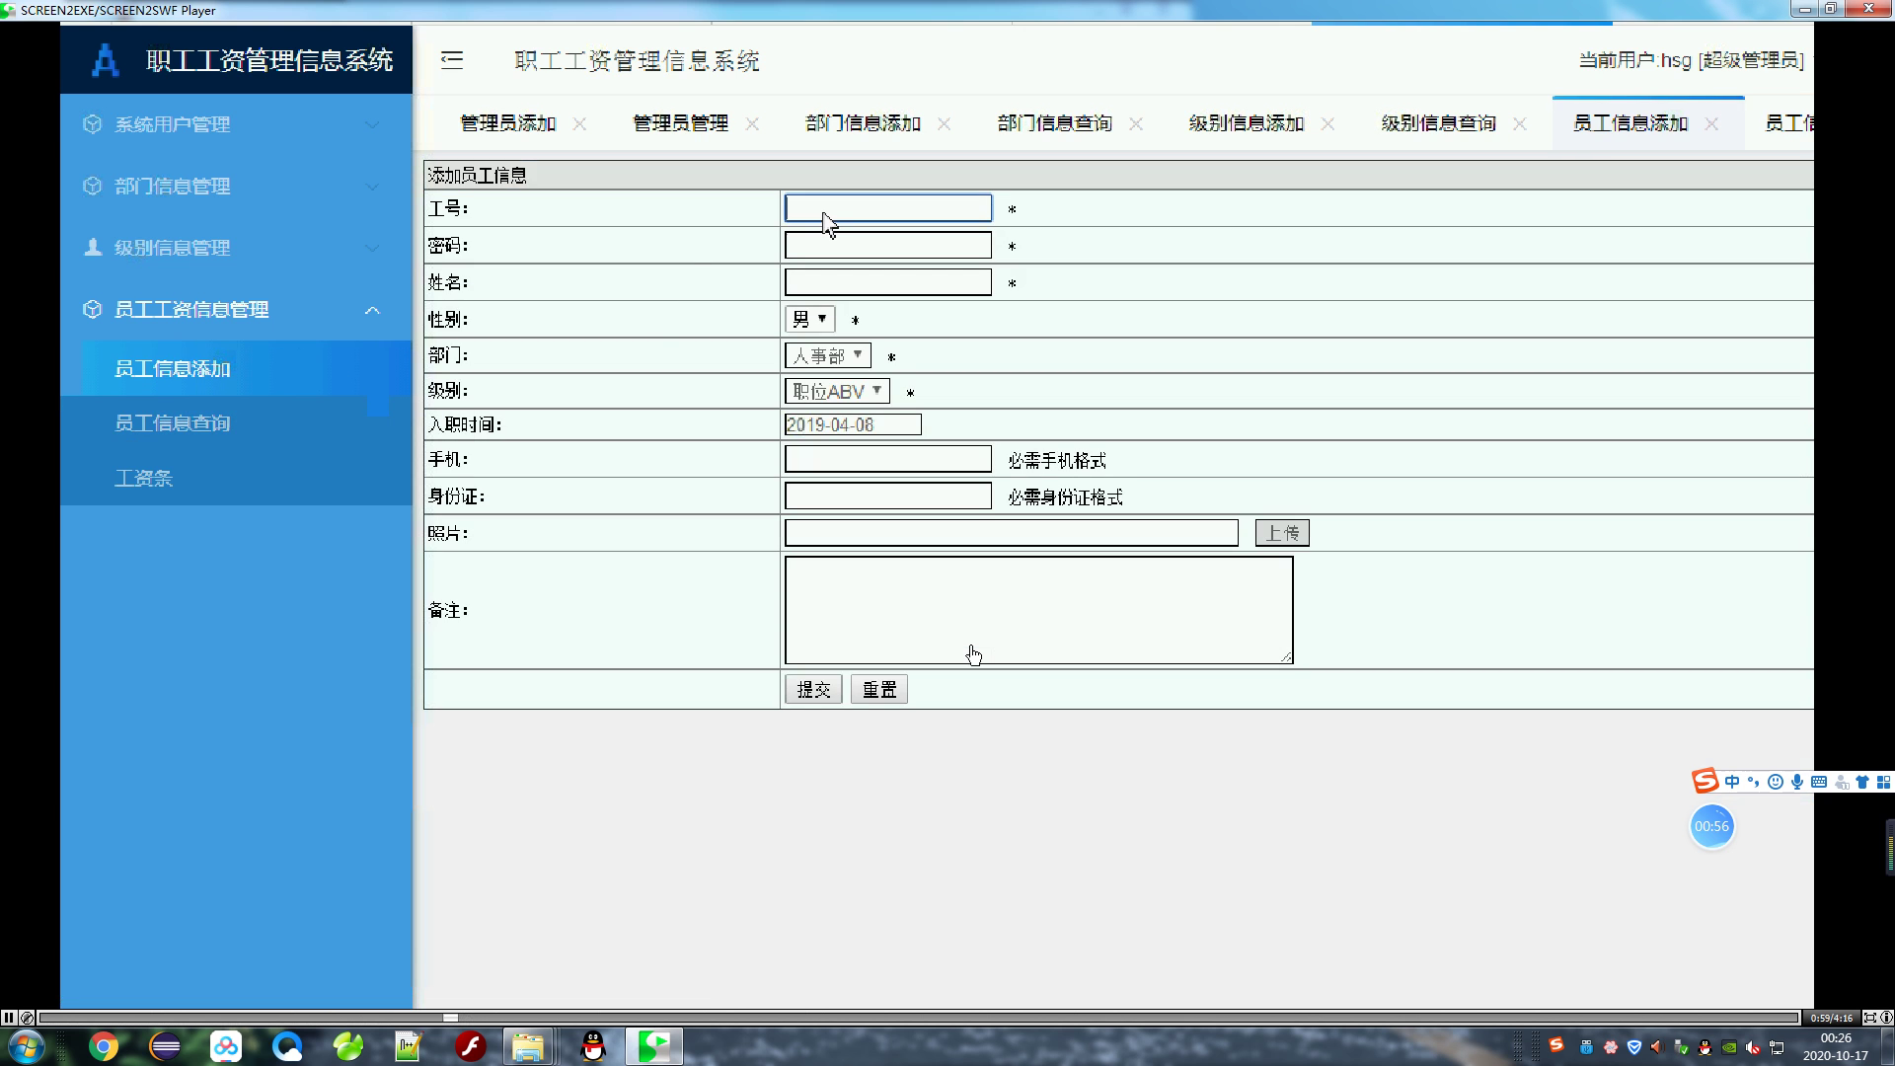
Task: Close the 部门信息查询 tab
Action: pyautogui.click(x=1136, y=123)
